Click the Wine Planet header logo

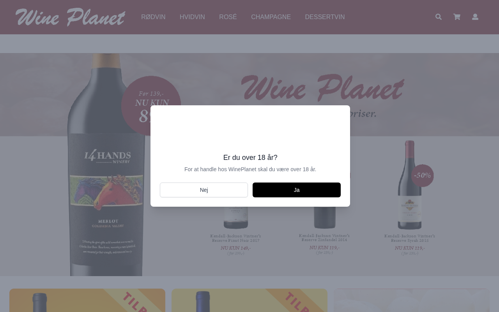(70, 17)
